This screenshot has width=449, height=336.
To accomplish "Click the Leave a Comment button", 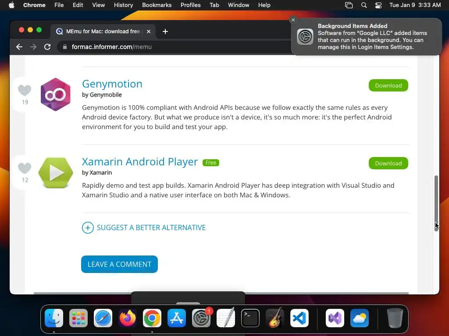I will coord(119,264).
